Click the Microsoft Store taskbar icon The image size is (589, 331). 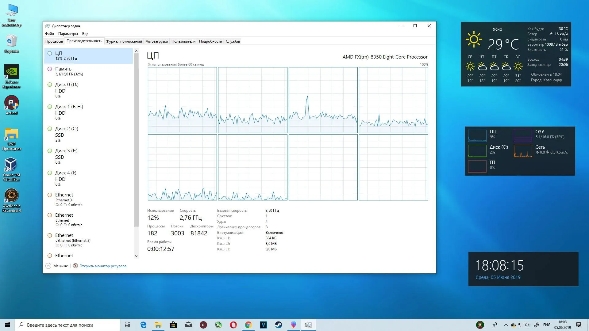coord(173,325)
